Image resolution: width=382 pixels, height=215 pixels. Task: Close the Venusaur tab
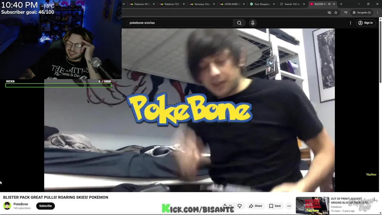click(214, 4)
